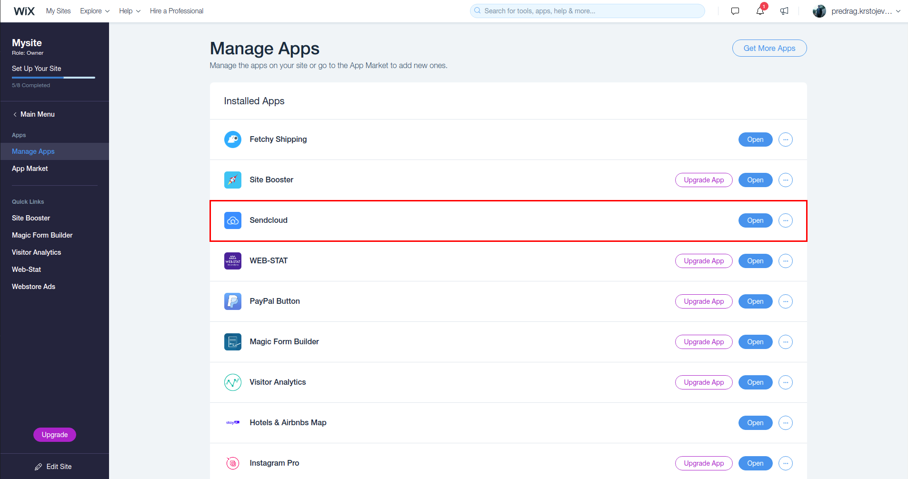Screen dimensions: 908x479
Task: Expand the Explore dropdown menu
Action: [x=95, y=11]
